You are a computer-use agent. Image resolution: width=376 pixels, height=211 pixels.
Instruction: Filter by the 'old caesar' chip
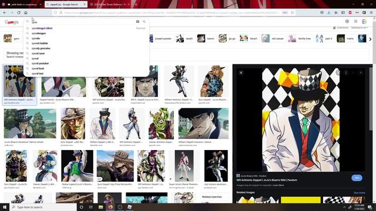pos(273,38)
